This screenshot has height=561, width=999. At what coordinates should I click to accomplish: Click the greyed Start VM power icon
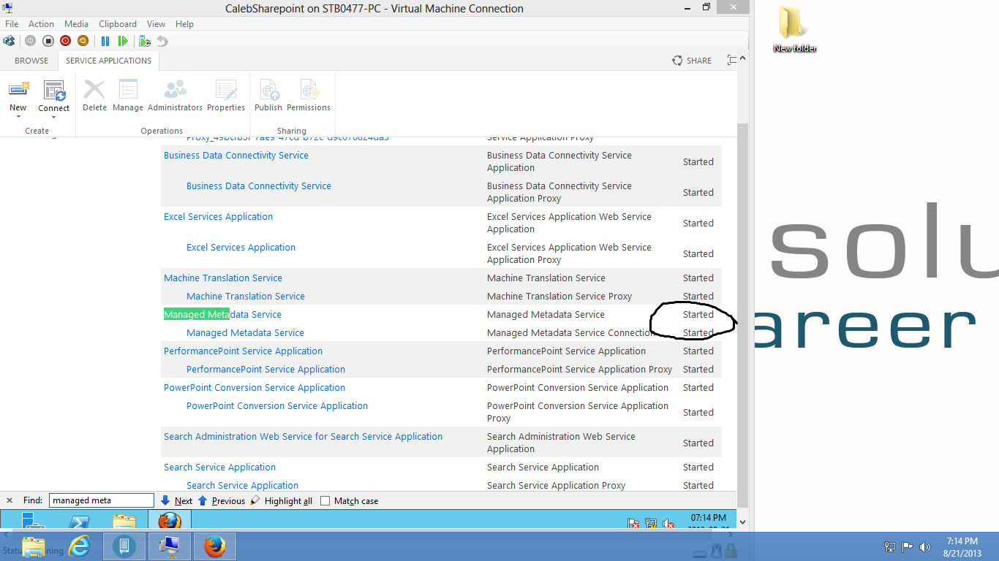click(x=31, y=41)
